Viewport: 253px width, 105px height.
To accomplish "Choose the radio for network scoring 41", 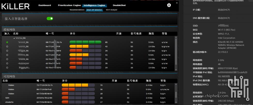I will click(7, 55).
